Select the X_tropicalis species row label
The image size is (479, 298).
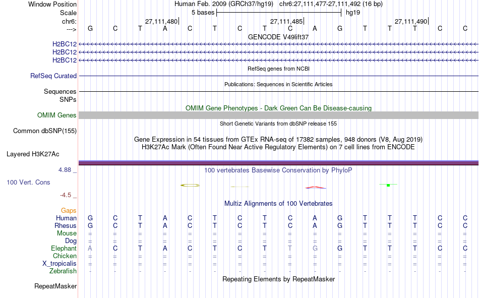tap(59, 264)
